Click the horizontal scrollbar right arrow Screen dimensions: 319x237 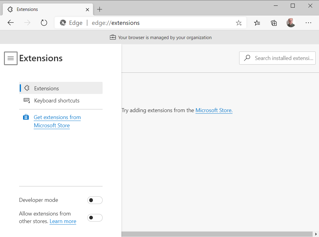316,234
